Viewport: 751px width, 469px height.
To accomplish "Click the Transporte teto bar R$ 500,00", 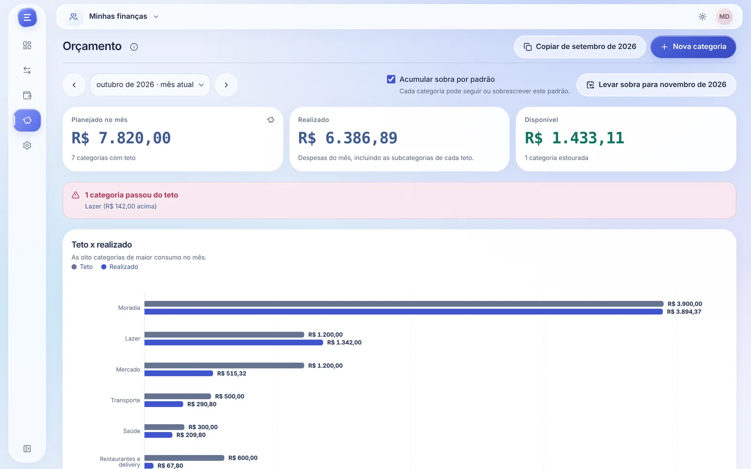I will pyautogui.click(x=178, y=396).
